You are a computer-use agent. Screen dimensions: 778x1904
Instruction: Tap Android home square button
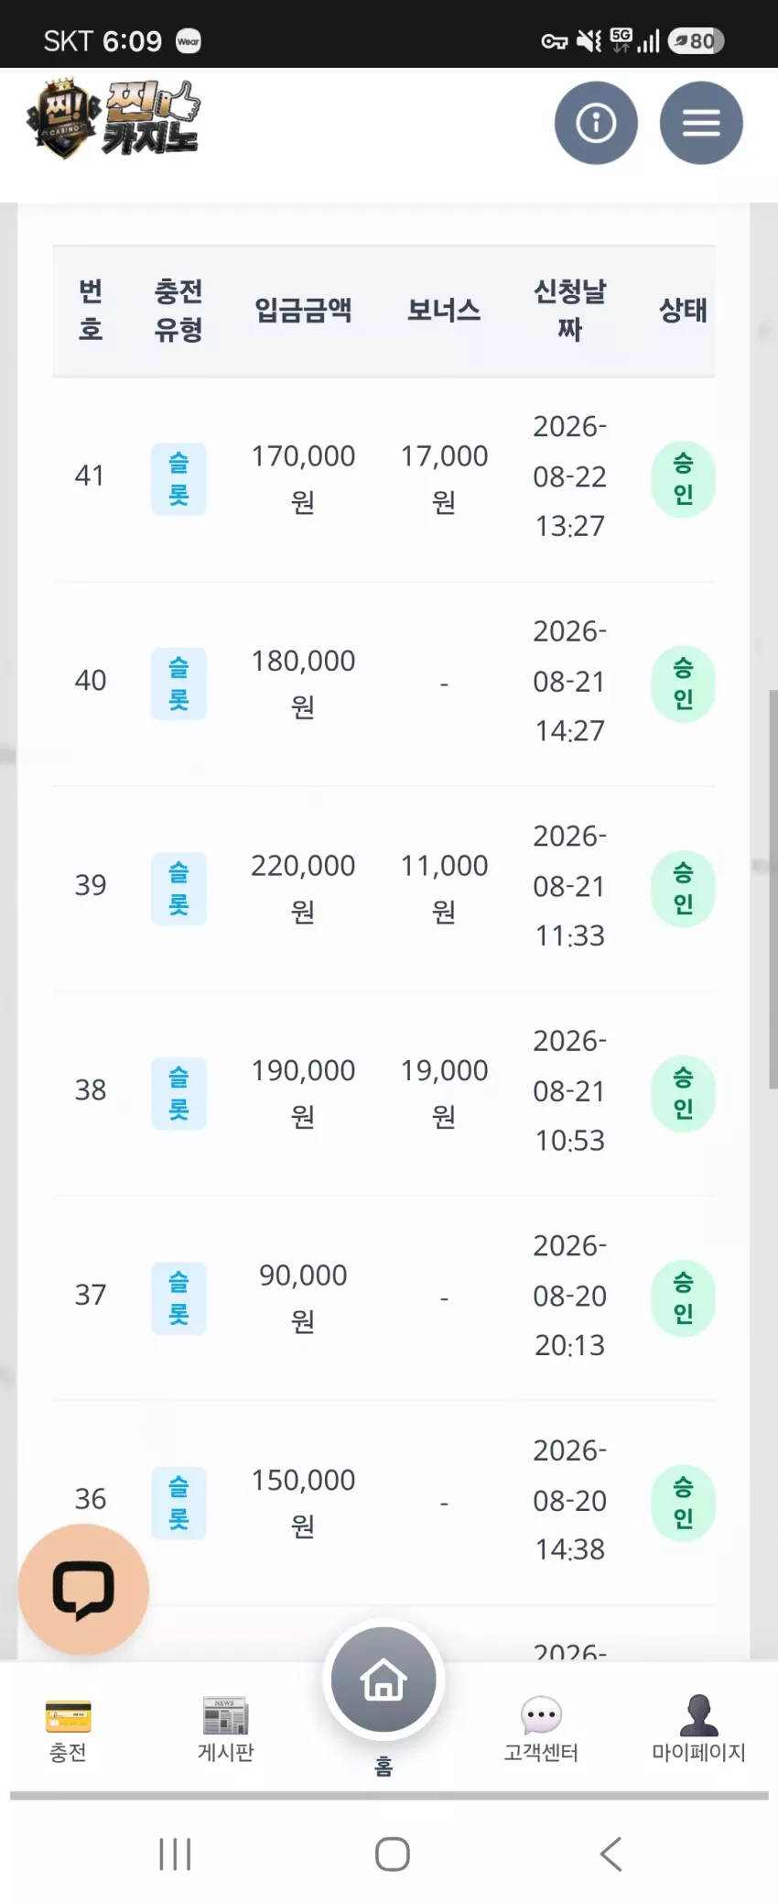[x=393, y=1854]
